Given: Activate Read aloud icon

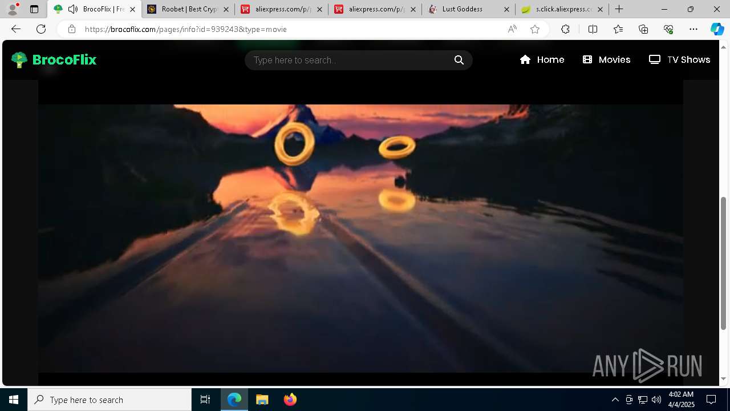Looking at the screenshot, I should [512, 29].
